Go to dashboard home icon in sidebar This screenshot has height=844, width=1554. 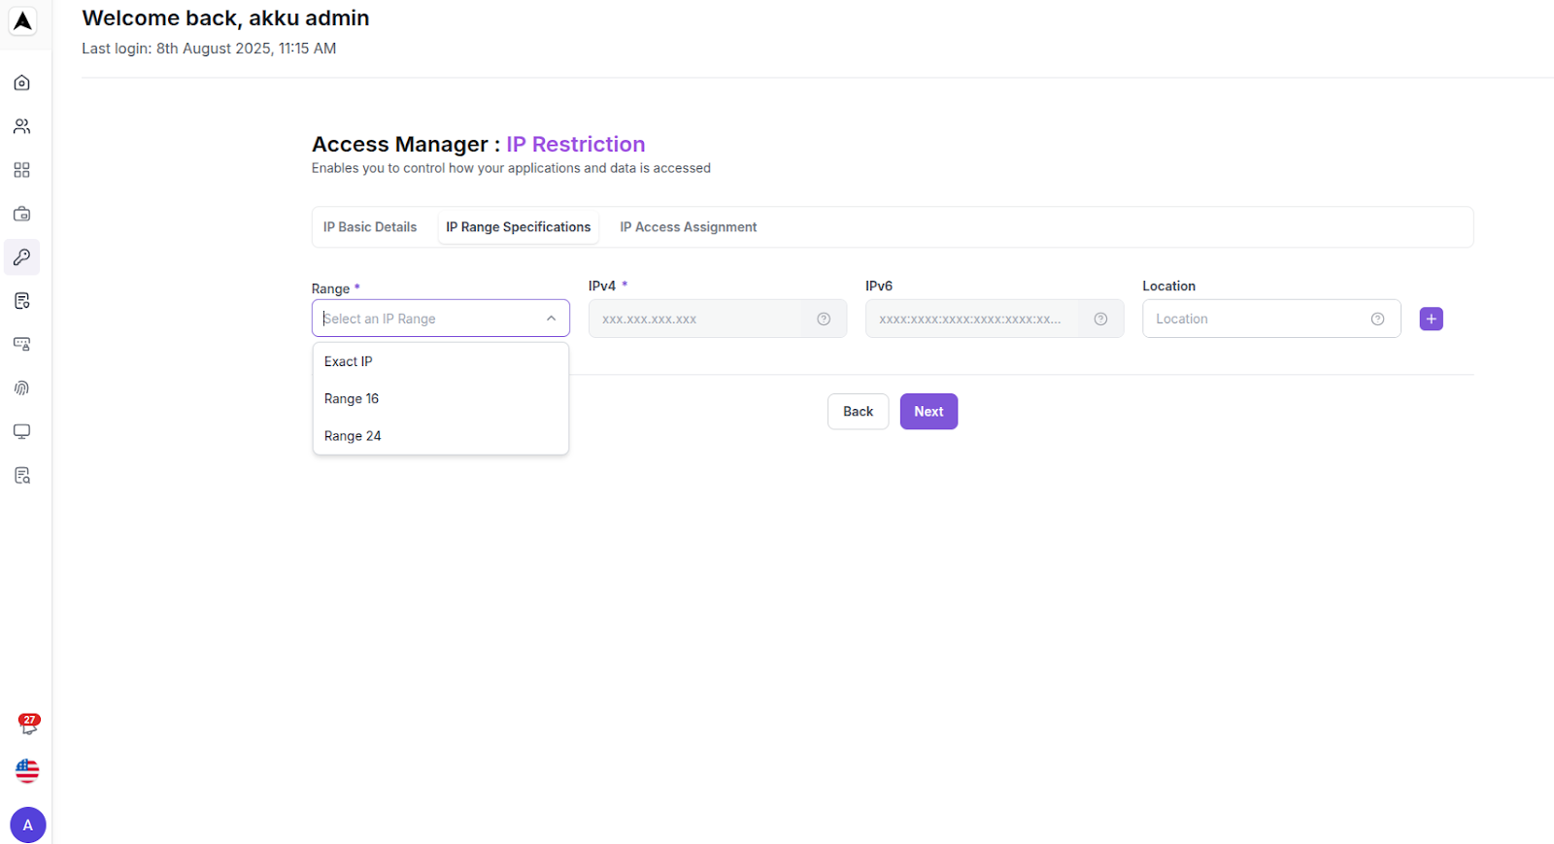pyautogui.click(x=21, y=83)
